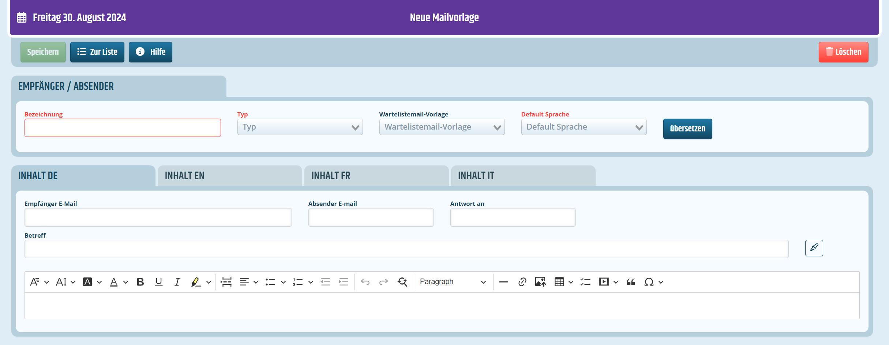The width and height of the screenshot is (889, 345).
Task: Toggle underline formatting
Action: click(x=159, y=282)
